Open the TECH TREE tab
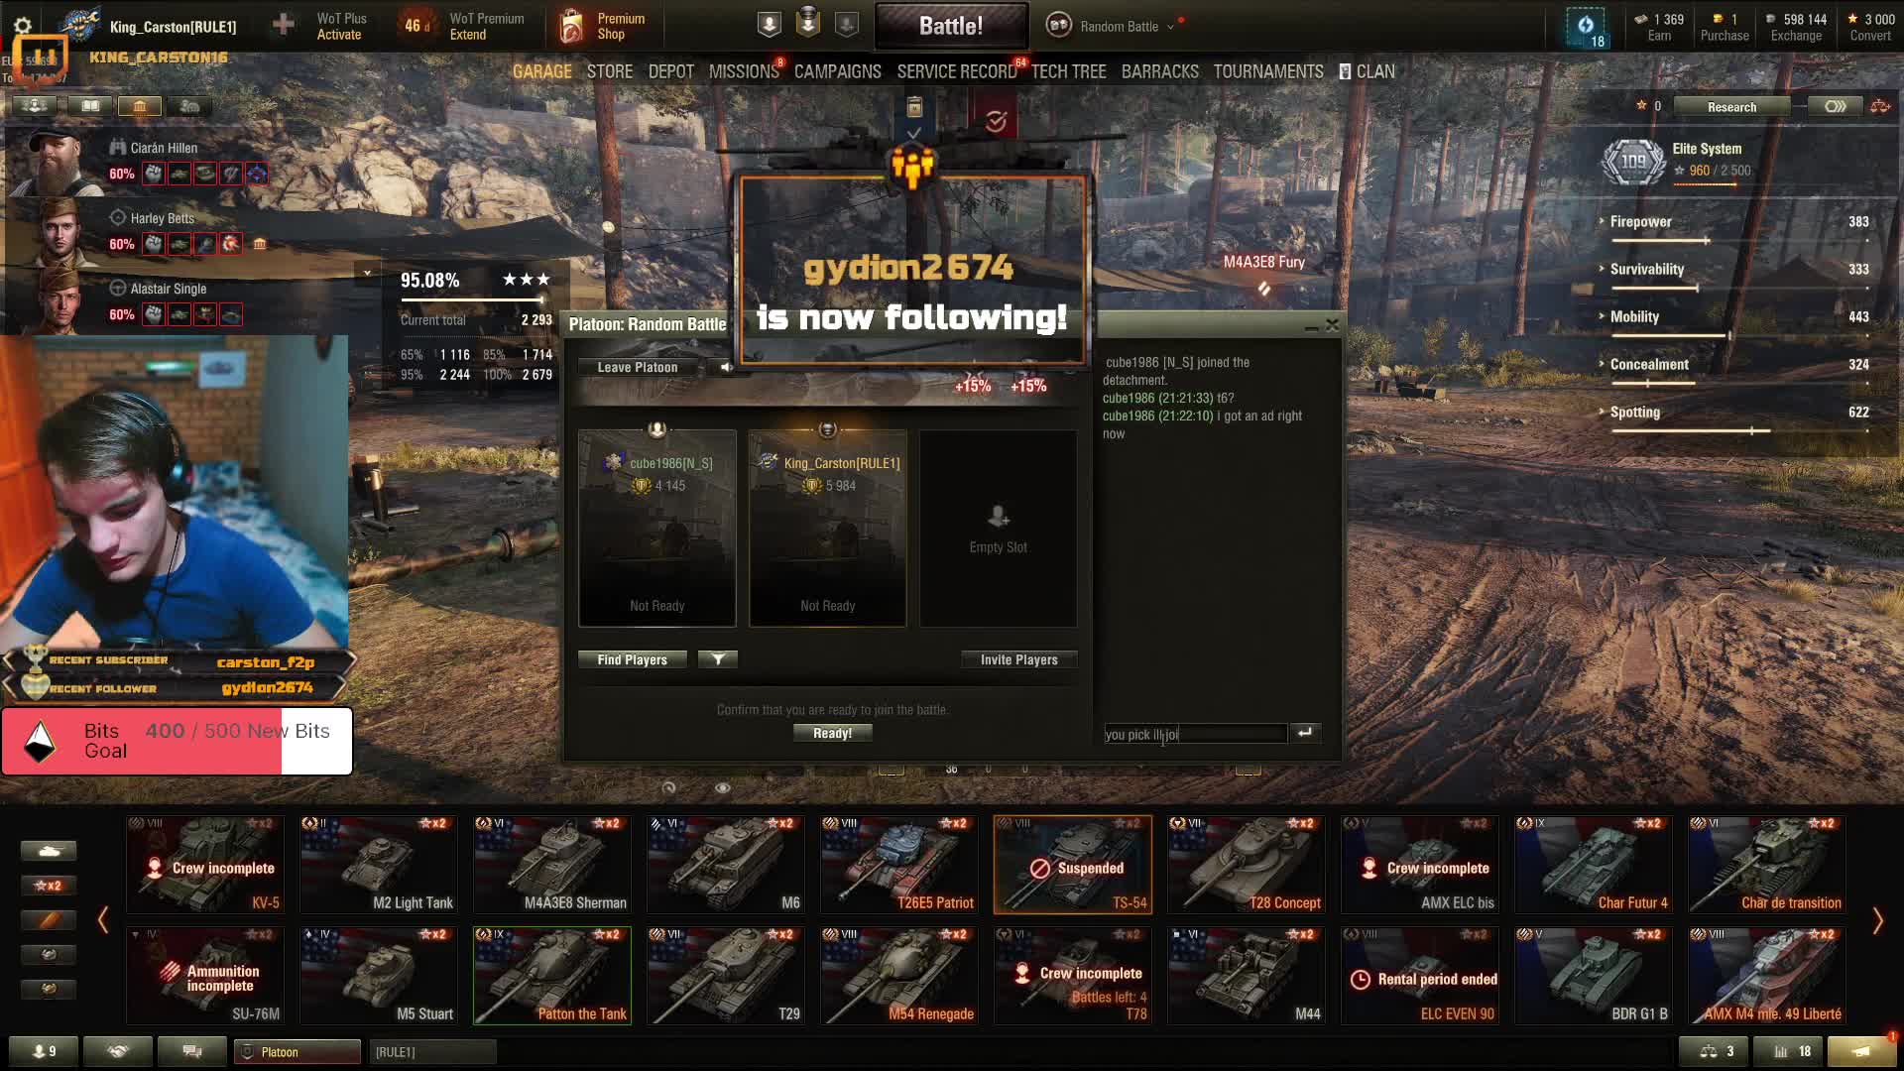The height and width of the screenshot is (1071, 1904). point(1068,71)
